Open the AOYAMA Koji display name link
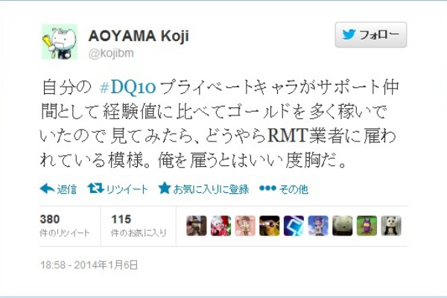 coord(139,36)
